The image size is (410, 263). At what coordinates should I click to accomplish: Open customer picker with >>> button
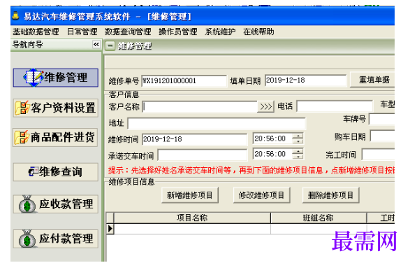pyautogui.click(x=265, y=106)
